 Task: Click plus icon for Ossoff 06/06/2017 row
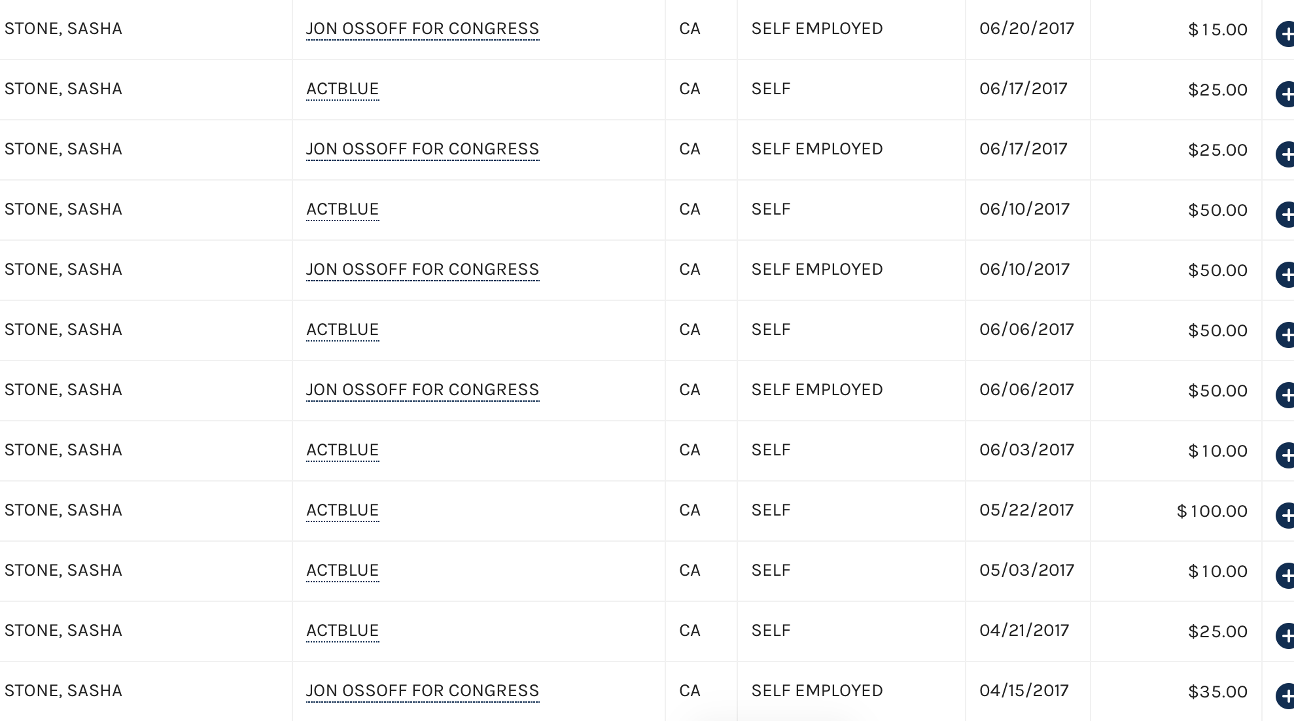pyautogui.click(x=1285, y=395)
